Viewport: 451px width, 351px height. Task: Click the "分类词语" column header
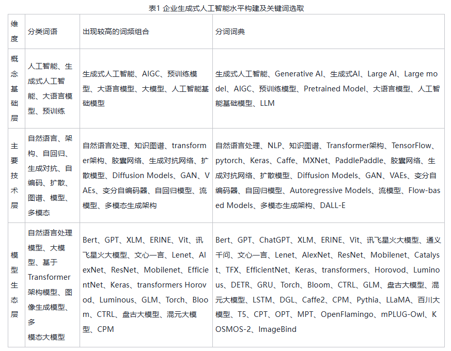click(42, 31)
